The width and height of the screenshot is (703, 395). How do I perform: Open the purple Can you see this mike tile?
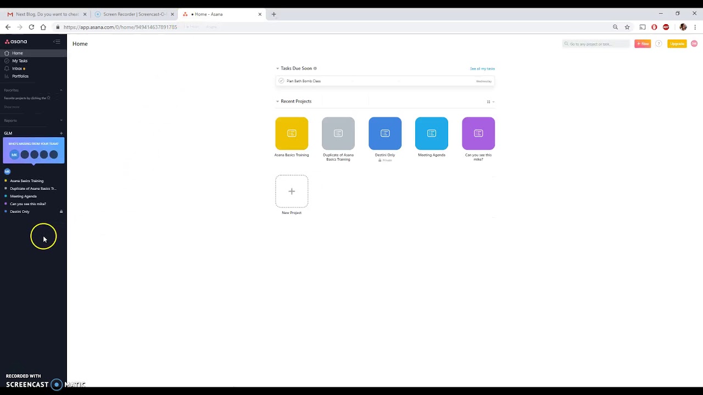478,133
